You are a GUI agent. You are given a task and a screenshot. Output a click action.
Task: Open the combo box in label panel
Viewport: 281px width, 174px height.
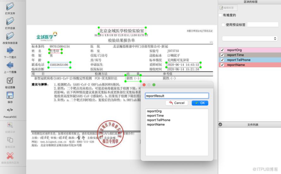pos(250,39)
